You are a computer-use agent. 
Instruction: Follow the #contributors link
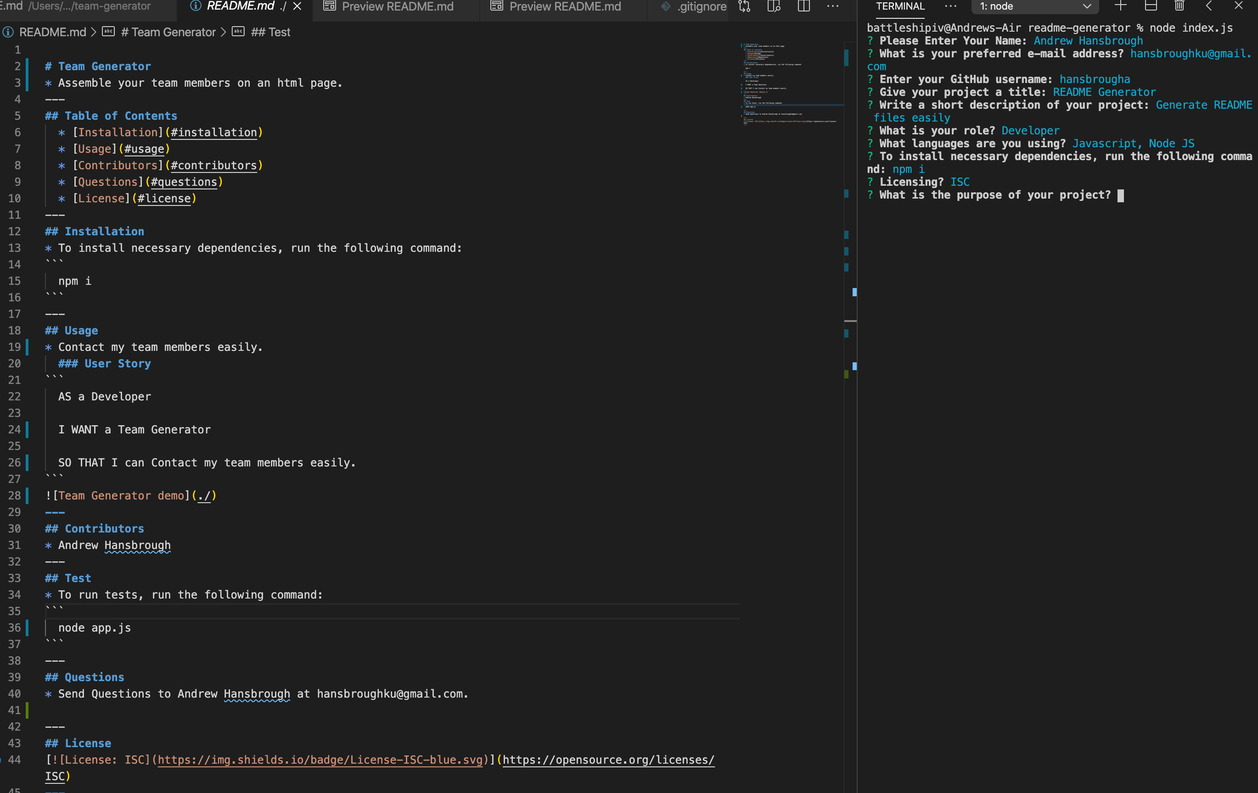pyautogui.click(x=213, y=166)
